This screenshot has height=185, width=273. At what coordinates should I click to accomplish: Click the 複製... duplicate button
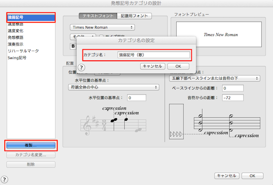tap(31, 145)
